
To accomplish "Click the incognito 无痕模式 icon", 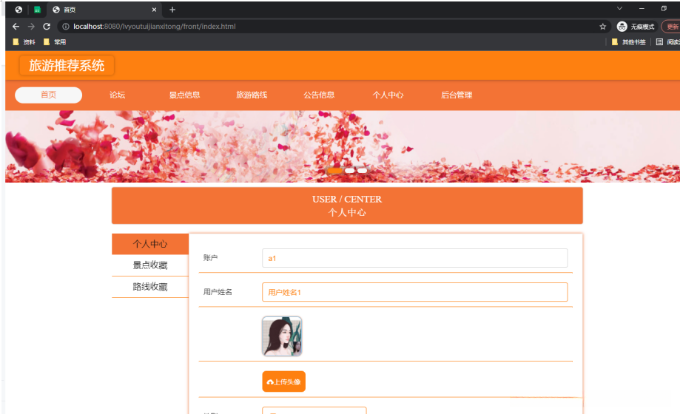I will [622, 27].
